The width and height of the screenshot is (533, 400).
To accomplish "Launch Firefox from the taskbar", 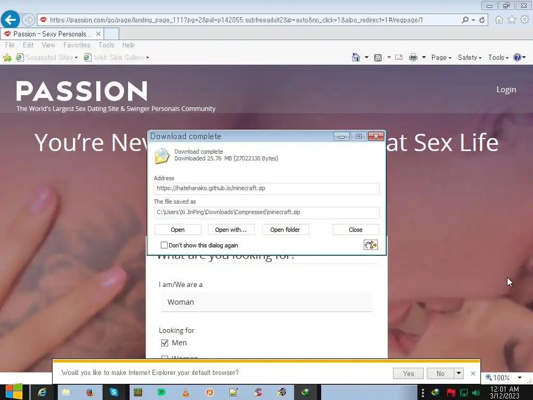I will pos(90,392).
